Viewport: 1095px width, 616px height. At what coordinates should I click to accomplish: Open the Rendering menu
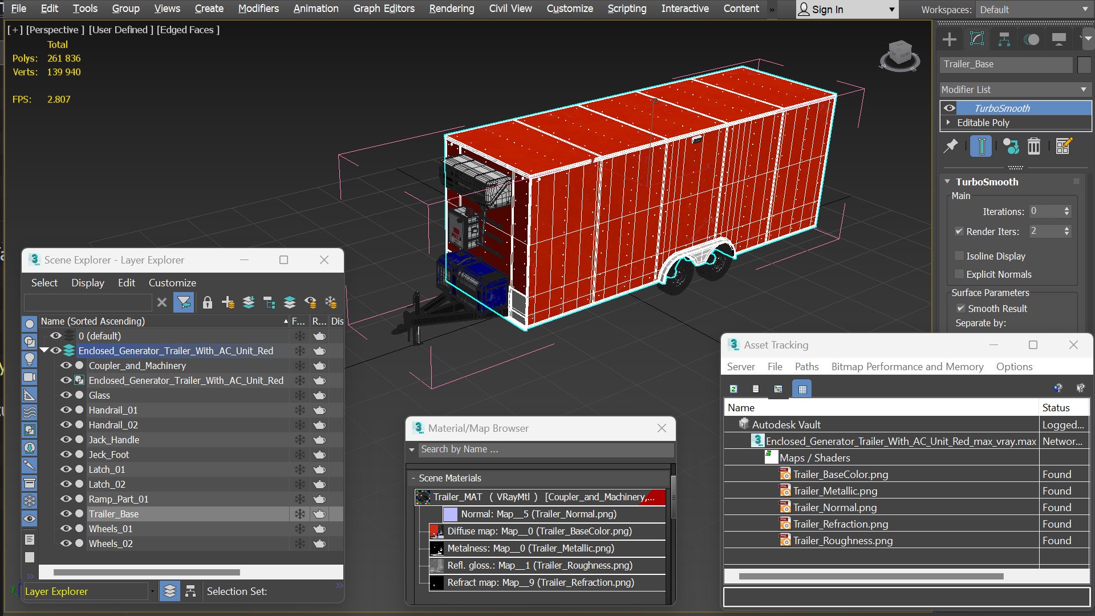(452, 9)
